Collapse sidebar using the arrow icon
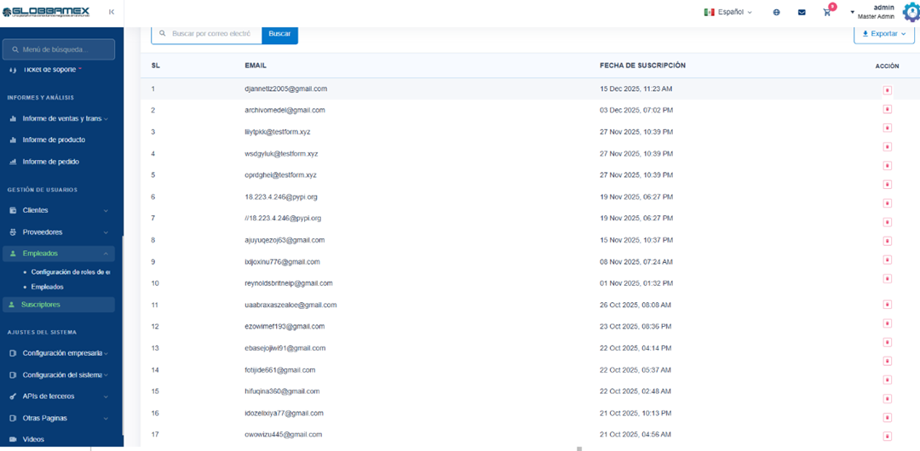This screenshot has height=451, width=920. point(112,12)
